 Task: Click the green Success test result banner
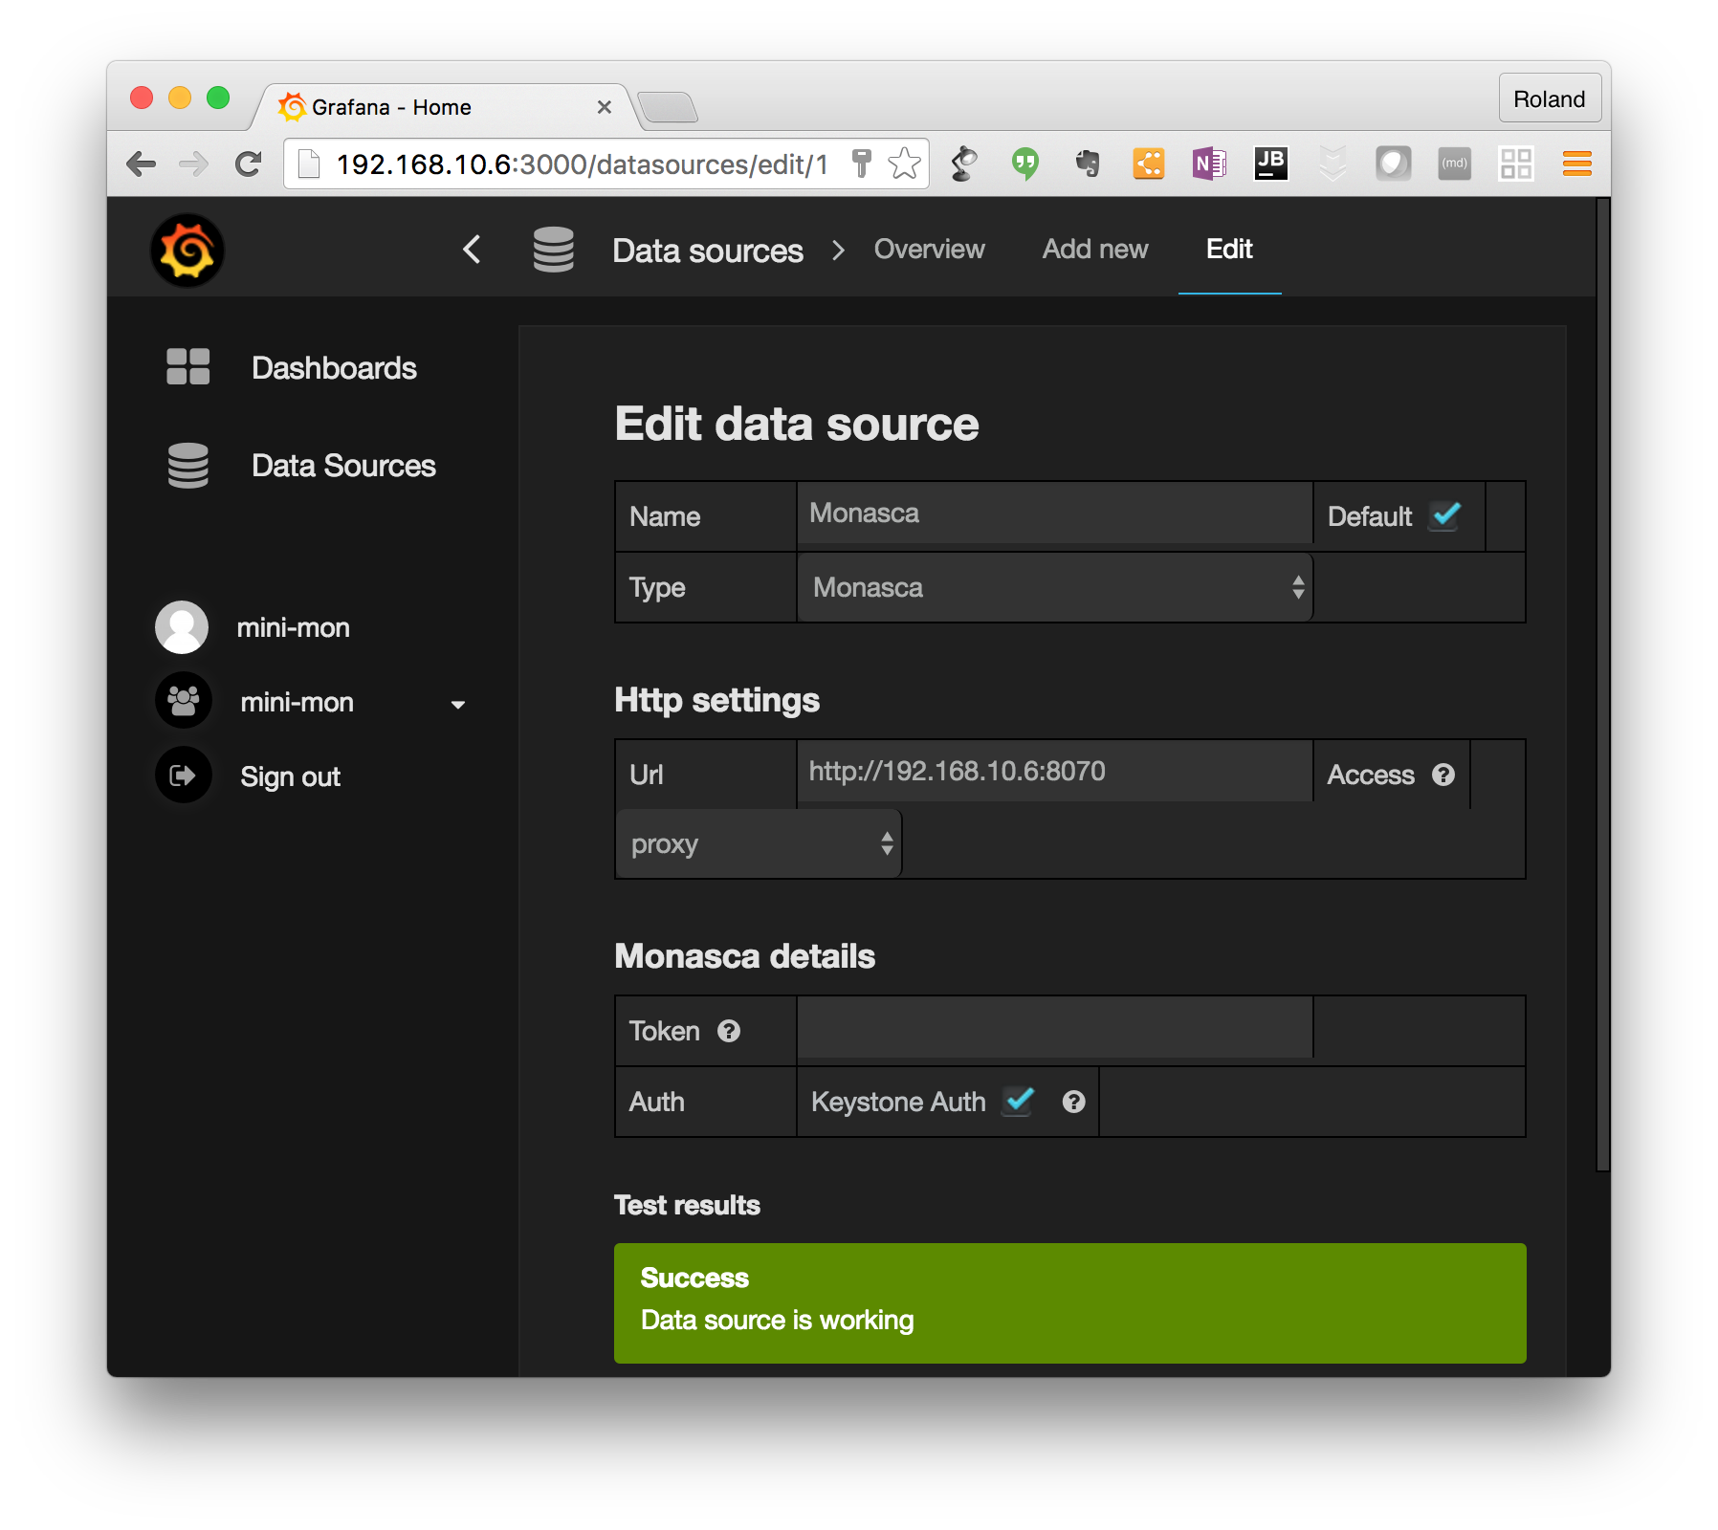pos(1069,1302)
